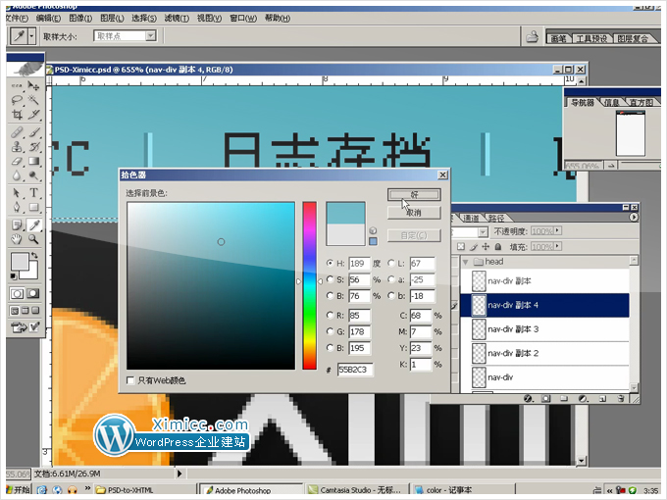Open the eyedropper tool preset picker arrow
Screen dimensions: 667x500
click(31, 36)
